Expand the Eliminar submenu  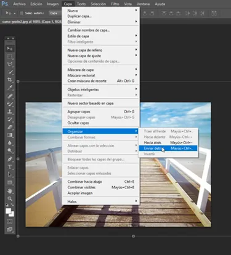(100, 22)
